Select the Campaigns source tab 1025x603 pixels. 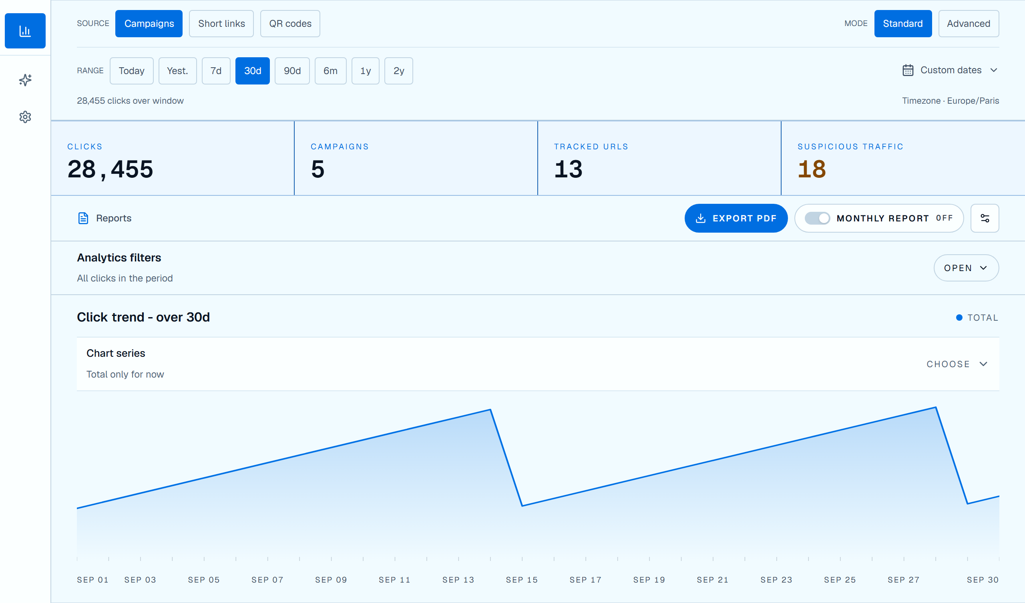149,24
